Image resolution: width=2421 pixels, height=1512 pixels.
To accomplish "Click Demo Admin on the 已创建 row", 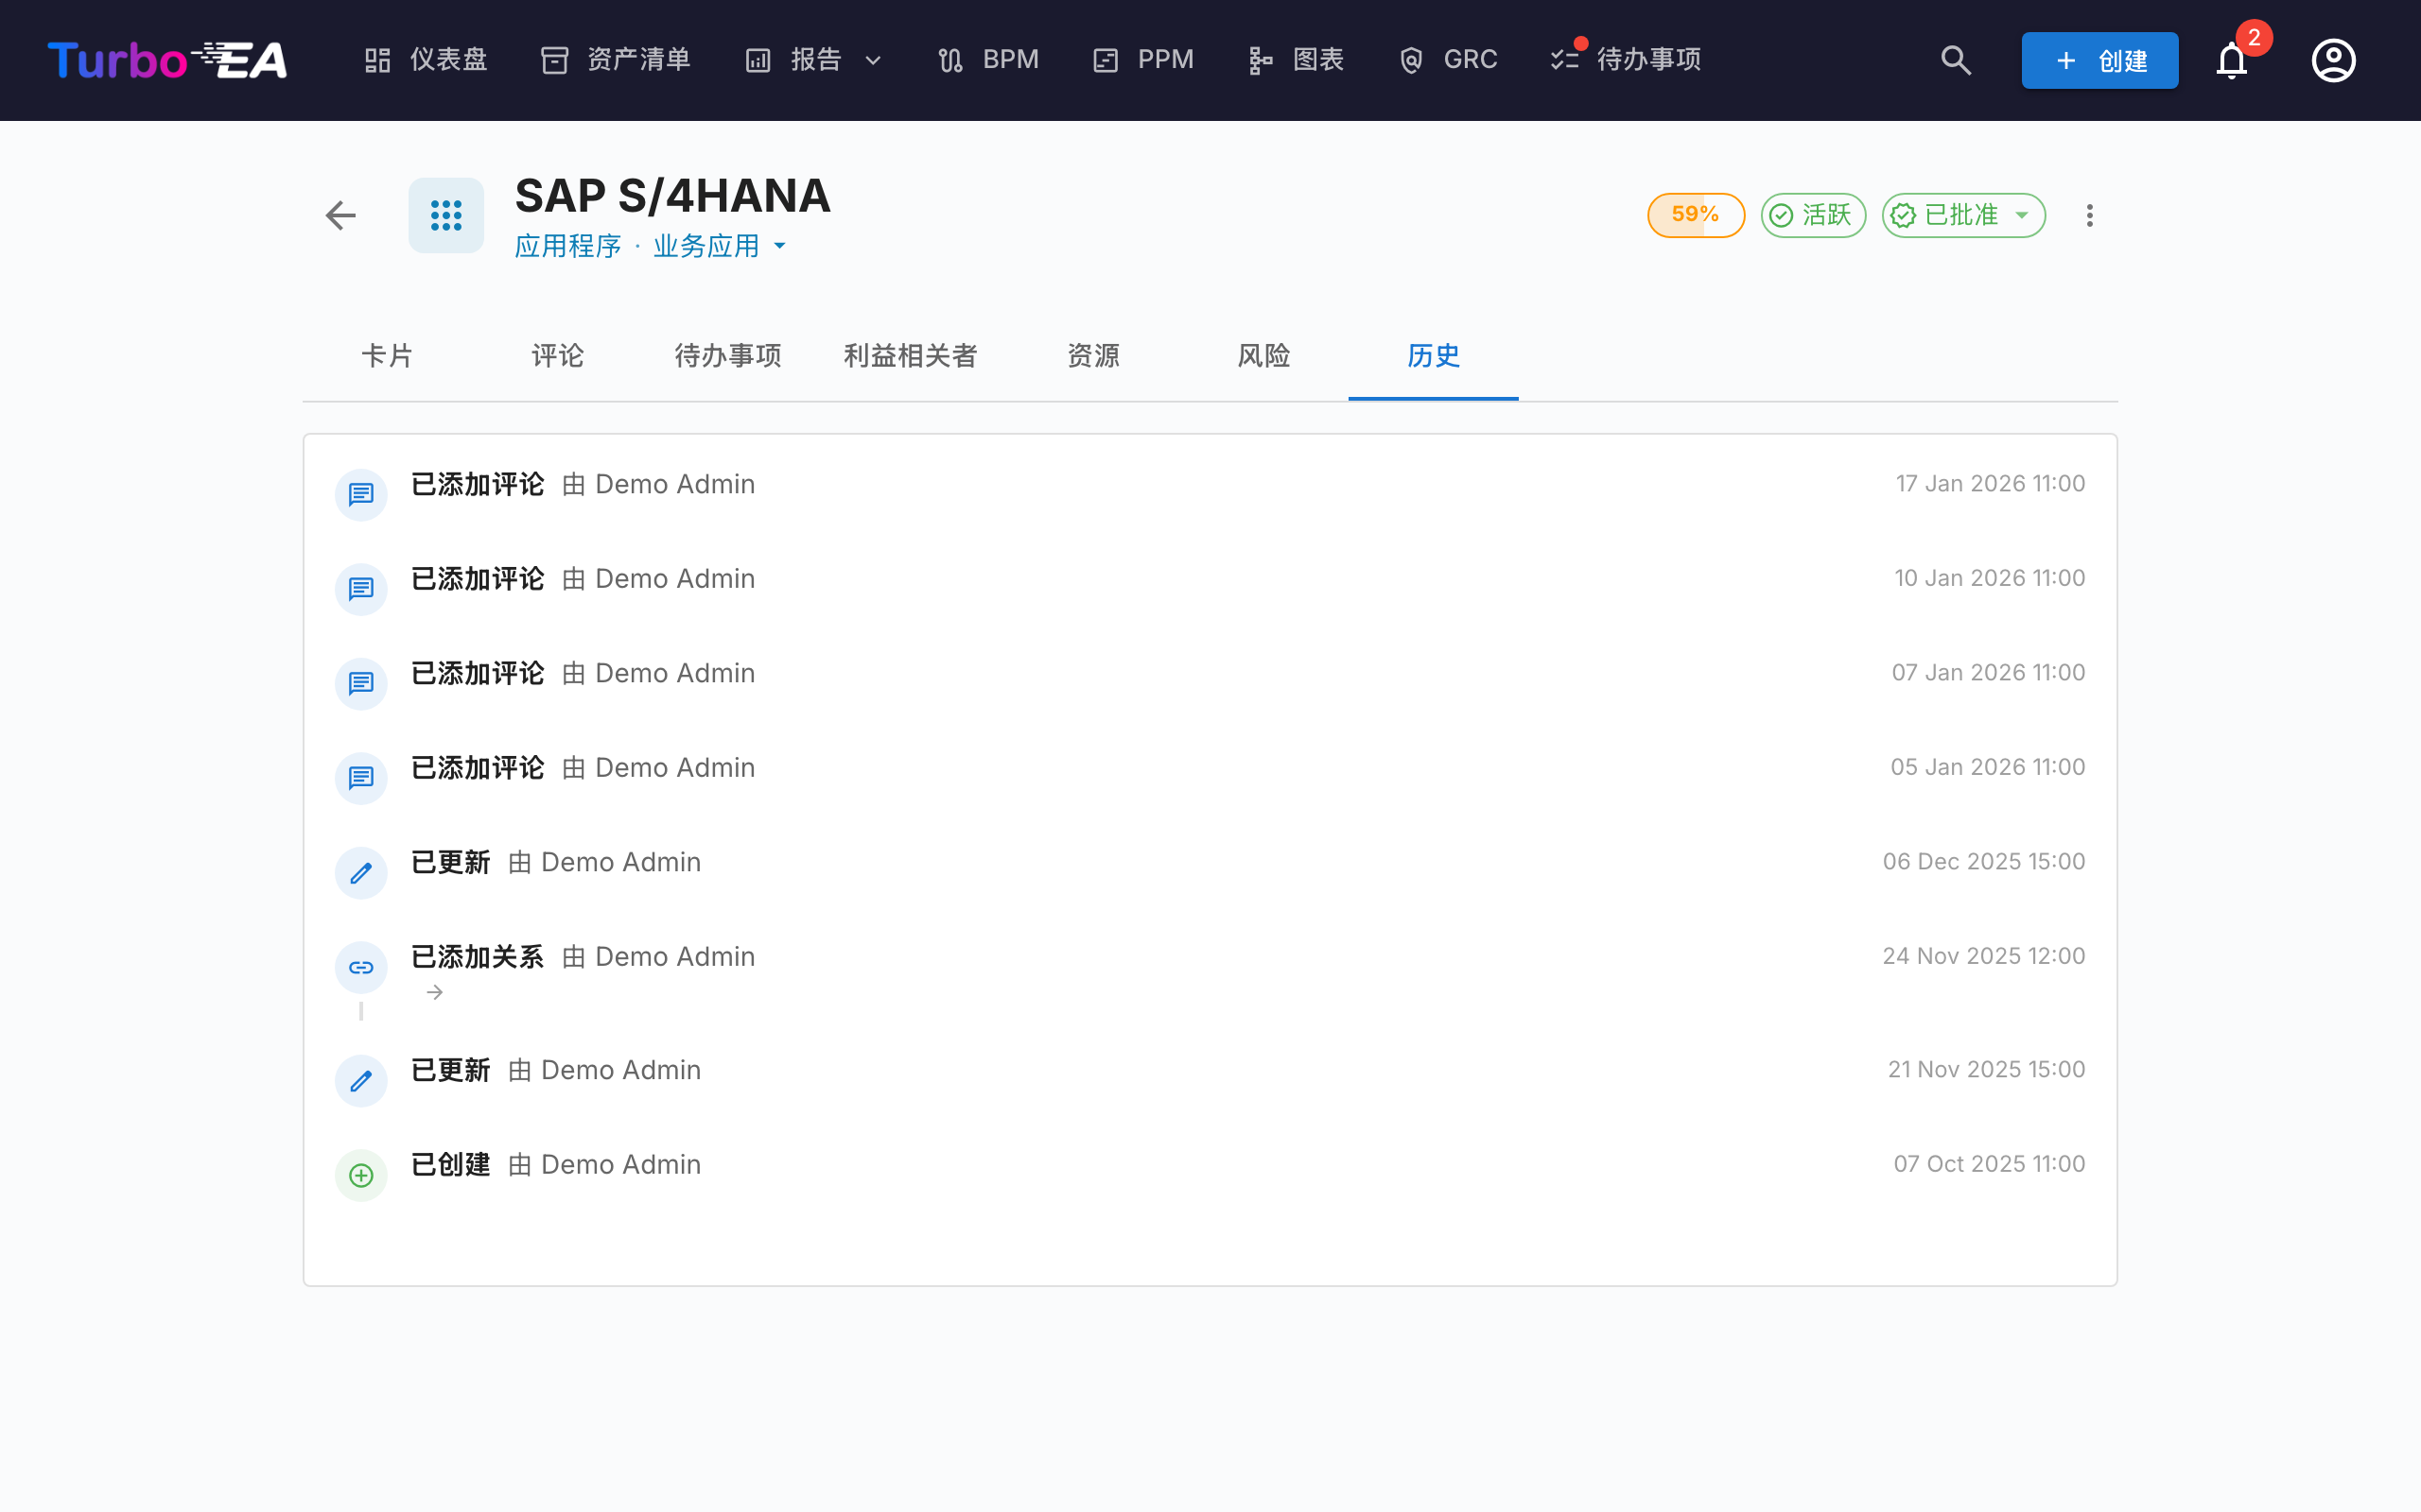I will pyautogui.click(x=620, y=1165).
